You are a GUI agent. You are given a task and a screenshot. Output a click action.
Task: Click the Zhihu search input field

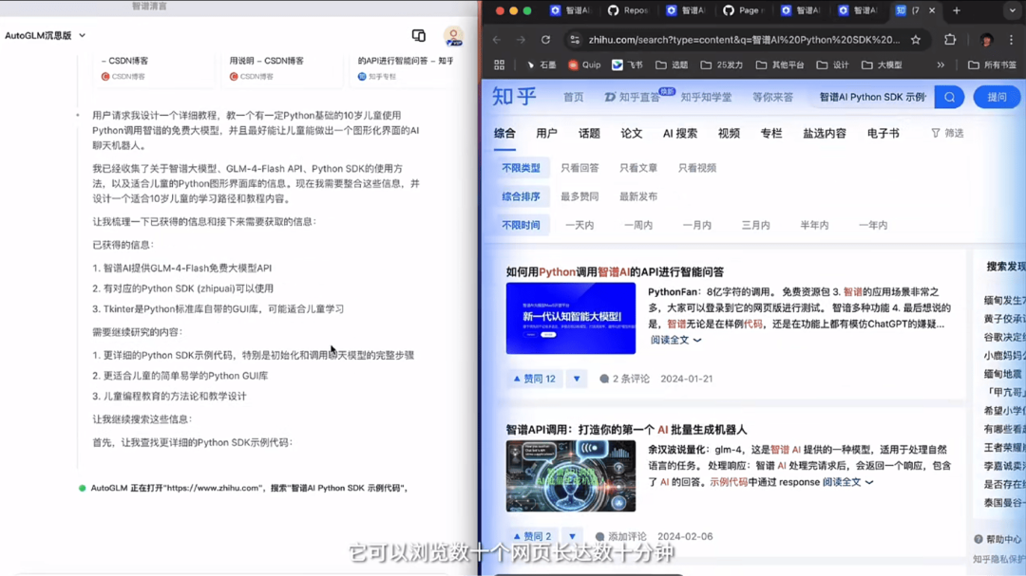coord(872,97)
